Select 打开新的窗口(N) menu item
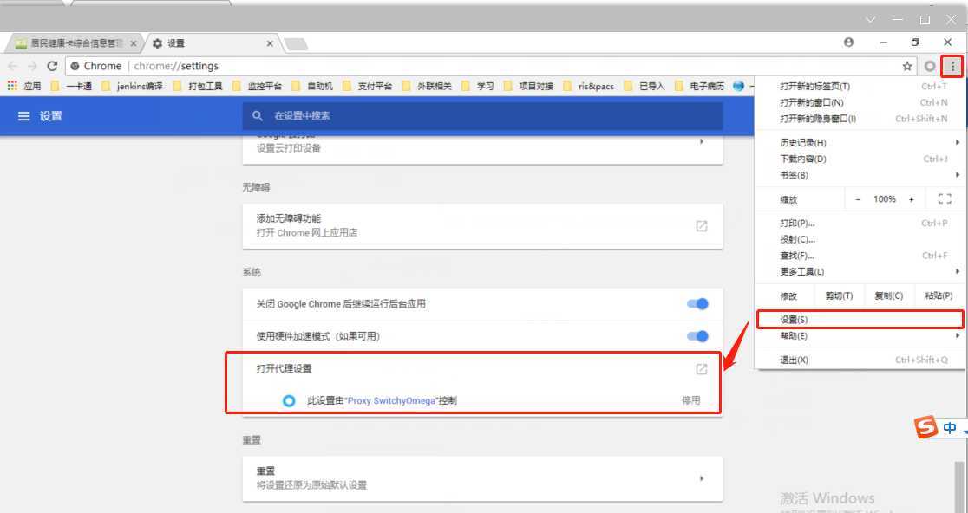The width and height of the screenshot is (968, 513). click(x=859, y=102)
